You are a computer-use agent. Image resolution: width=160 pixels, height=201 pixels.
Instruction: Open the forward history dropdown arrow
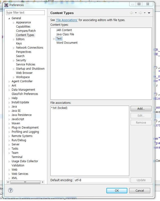point(145,13)
